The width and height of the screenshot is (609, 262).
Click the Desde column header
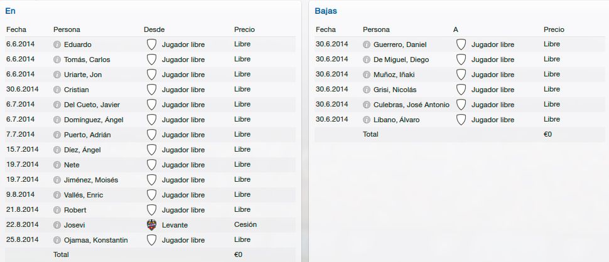154,29
